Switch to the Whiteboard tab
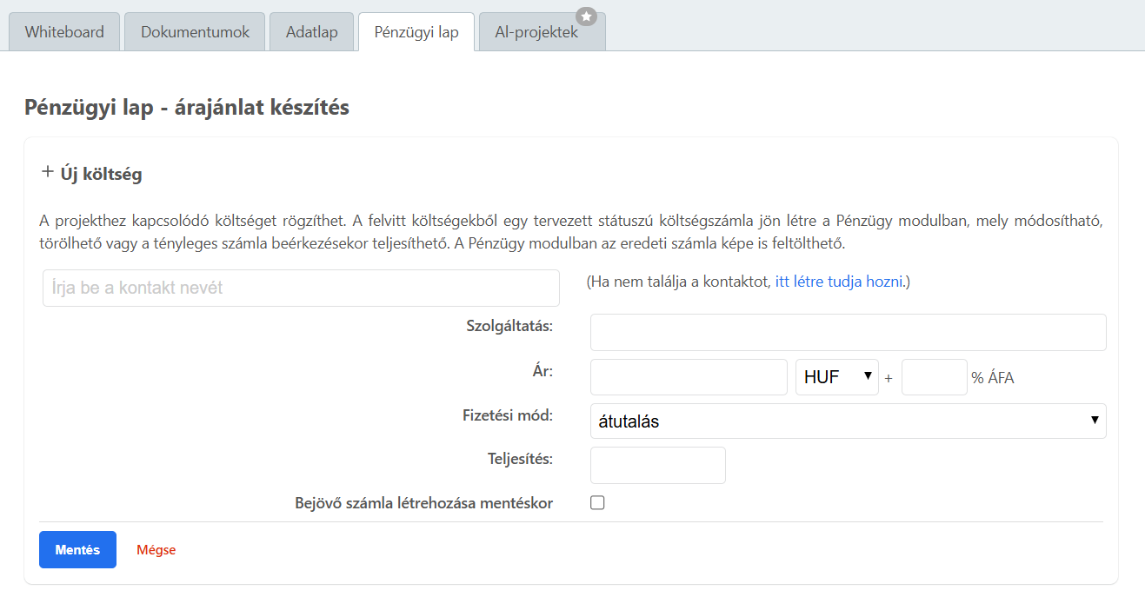Screen dimensions: 1145x597 63,30
